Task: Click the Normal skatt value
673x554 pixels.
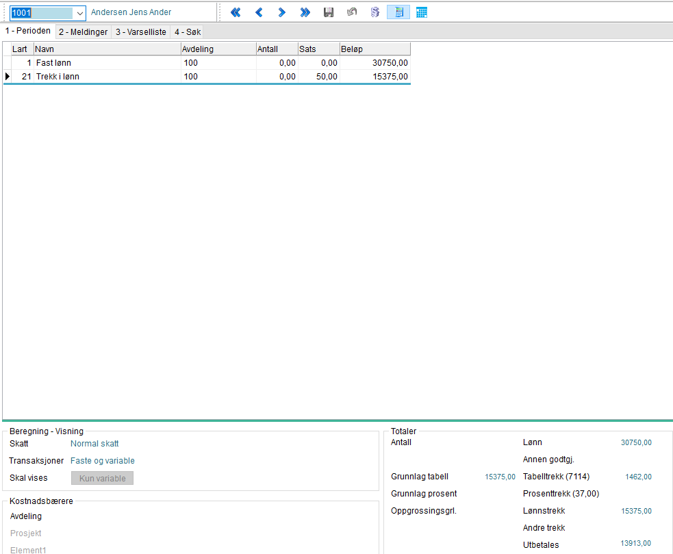Action: tap(94, 444)
